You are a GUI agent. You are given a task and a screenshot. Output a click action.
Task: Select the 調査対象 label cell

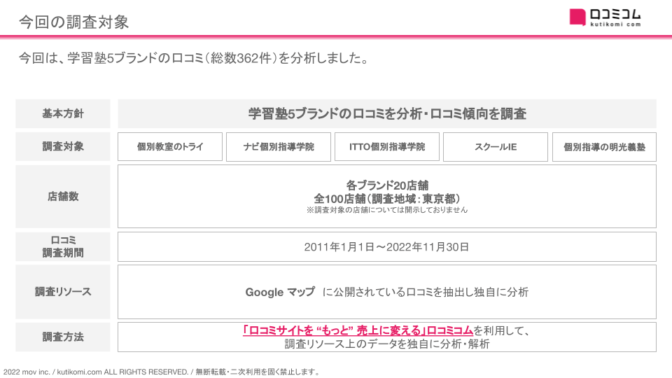click(x=63, y=146)
